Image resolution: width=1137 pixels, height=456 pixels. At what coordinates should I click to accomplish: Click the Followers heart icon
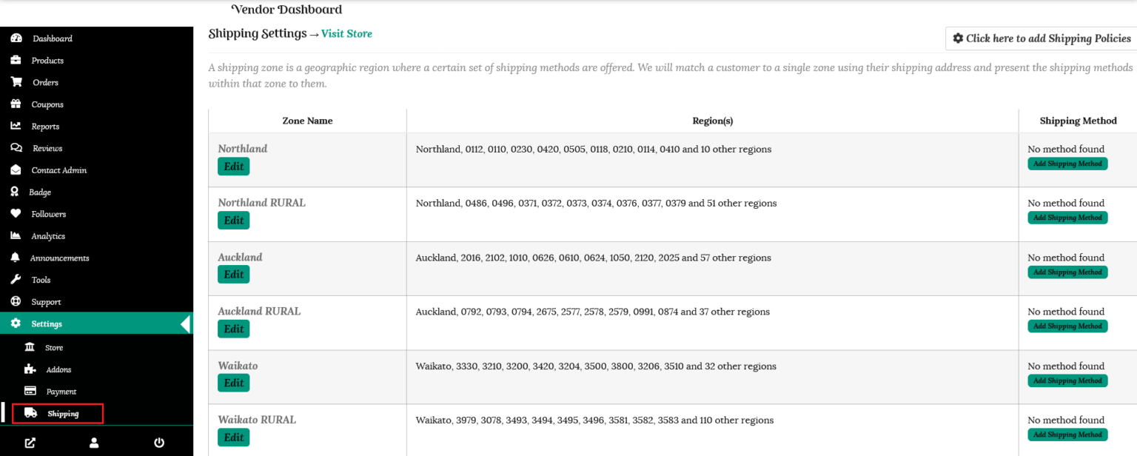pos(16,214)
